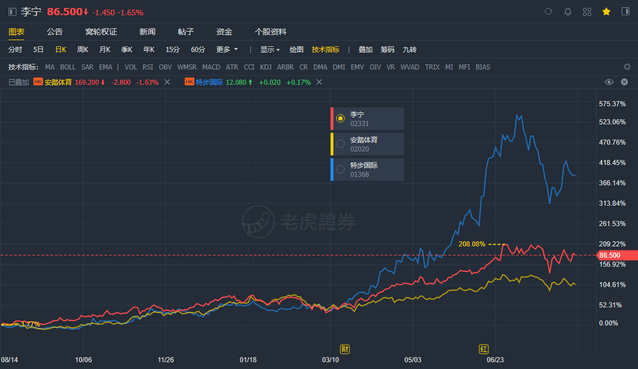The width and height of the screenshot is (638, 369).
Task: Select the 特步国际 01368 radio button
Action: (x=341, y=170)
